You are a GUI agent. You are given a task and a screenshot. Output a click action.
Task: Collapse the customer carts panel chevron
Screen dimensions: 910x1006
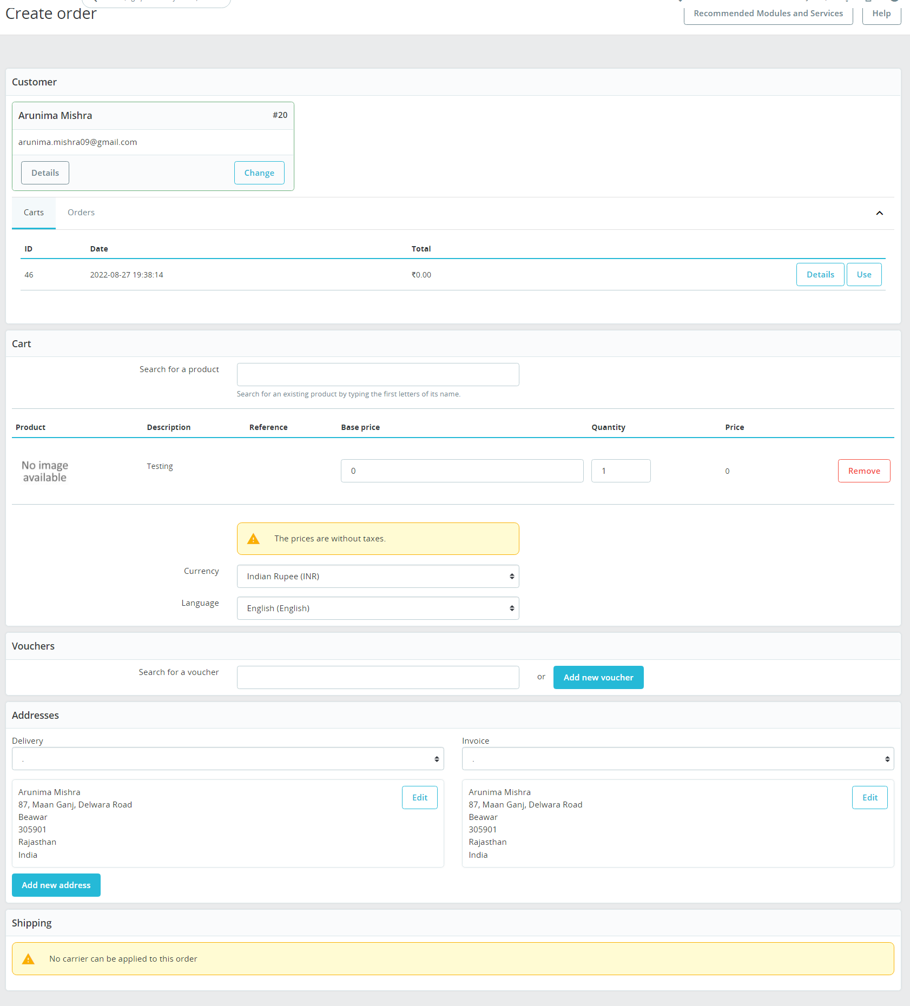tap(879, 213)
